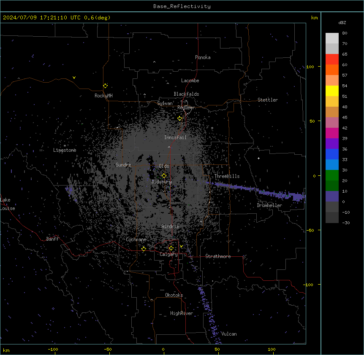The width and height of the screenshot is (364, 355).
Task: Click the Sundre label
Action: tap(123, 165)
